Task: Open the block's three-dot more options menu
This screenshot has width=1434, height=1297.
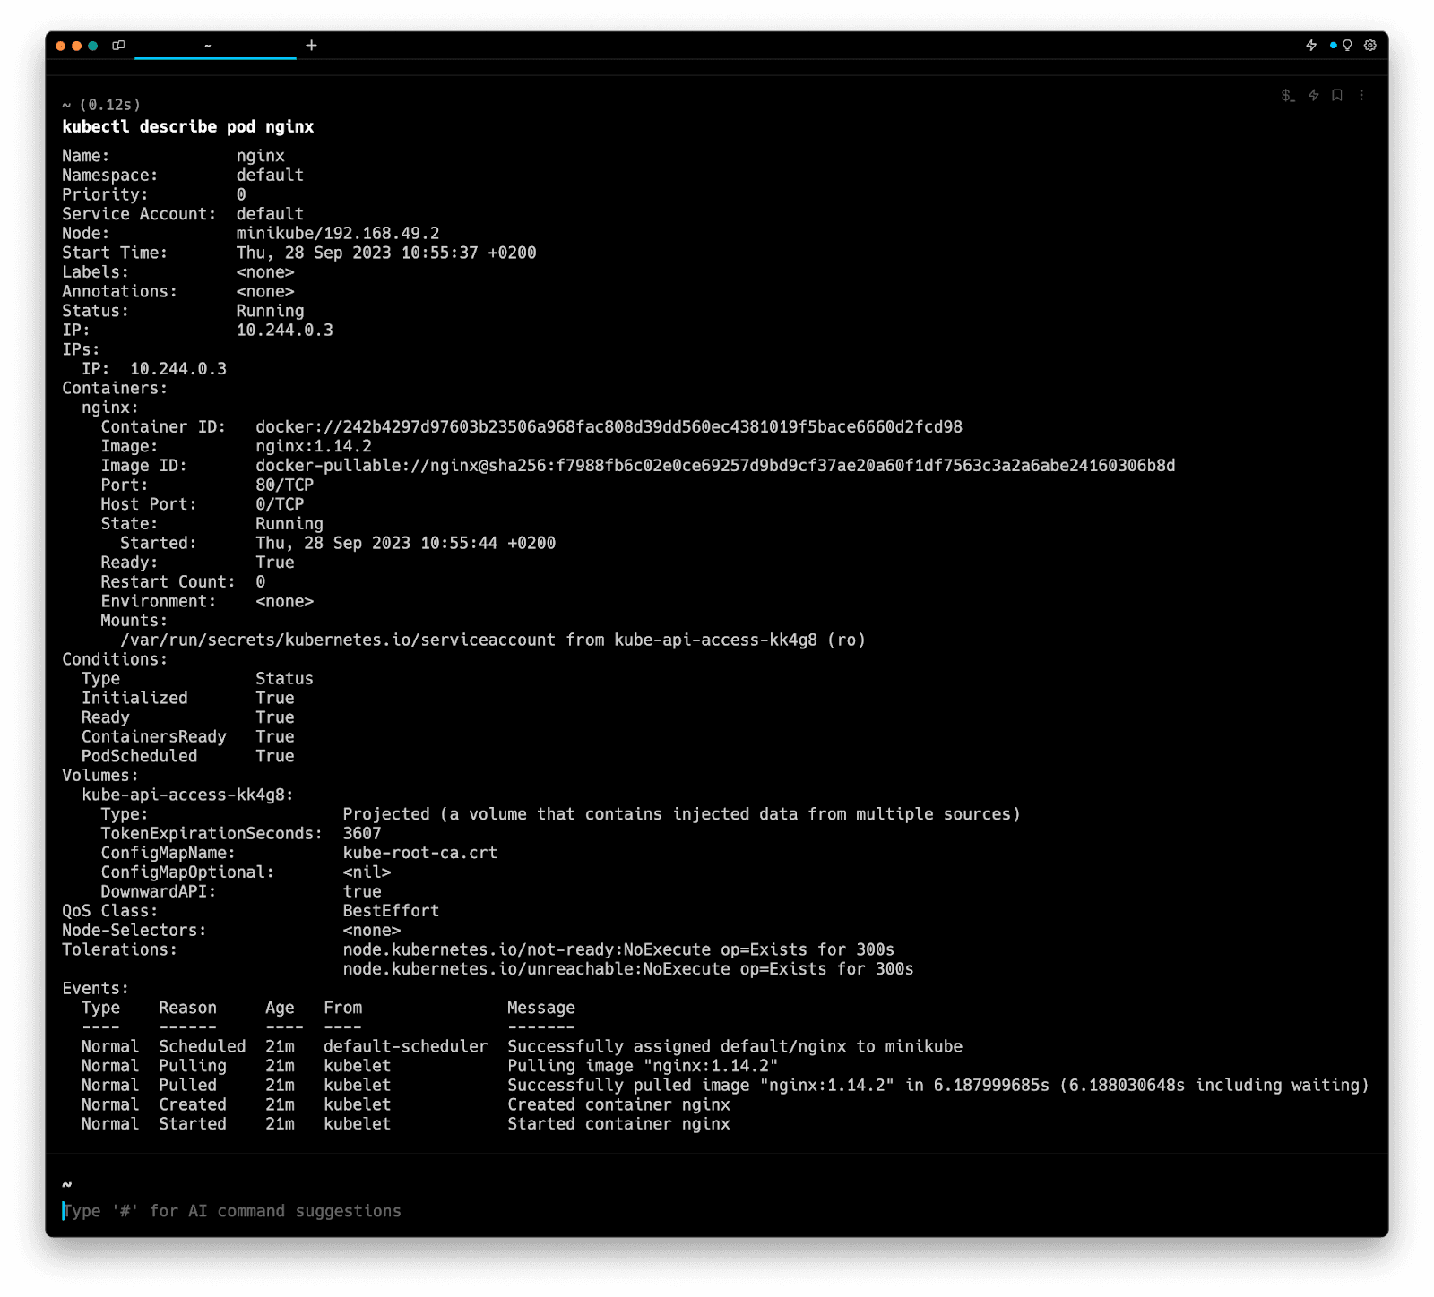Action: click(1361, 96)
